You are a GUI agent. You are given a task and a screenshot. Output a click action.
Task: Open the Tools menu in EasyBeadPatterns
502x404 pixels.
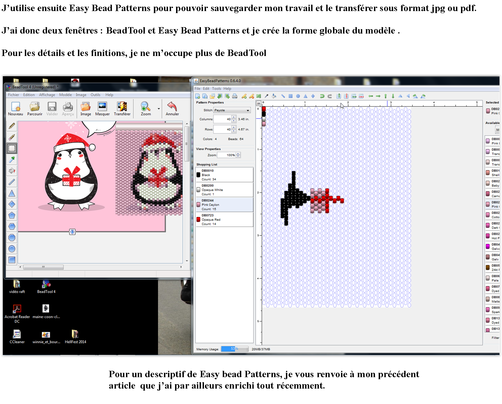pos(216,89)
